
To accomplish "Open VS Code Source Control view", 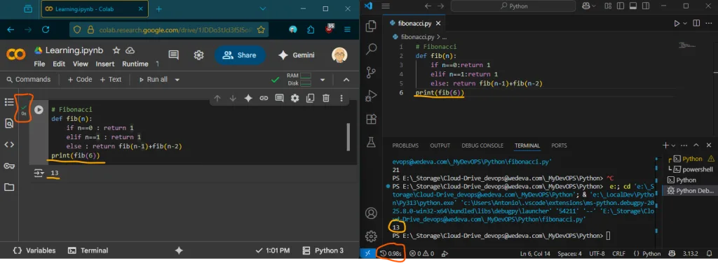I will click(372, 72).
